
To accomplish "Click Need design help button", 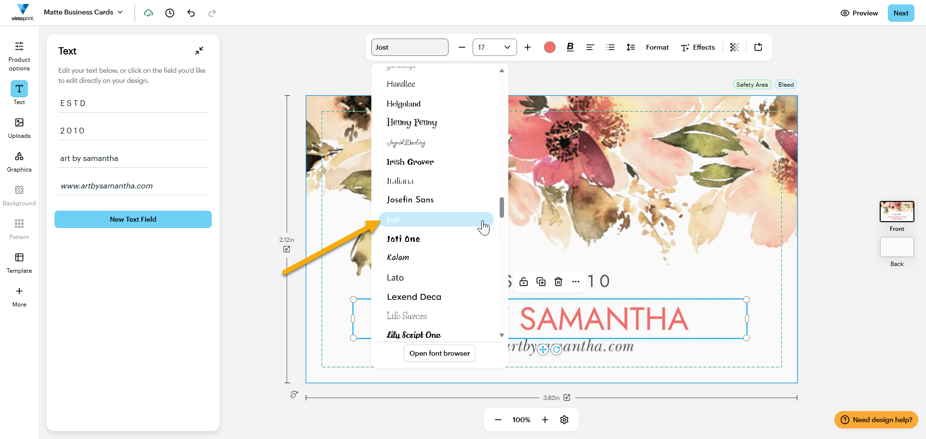I will coord(876,420).
